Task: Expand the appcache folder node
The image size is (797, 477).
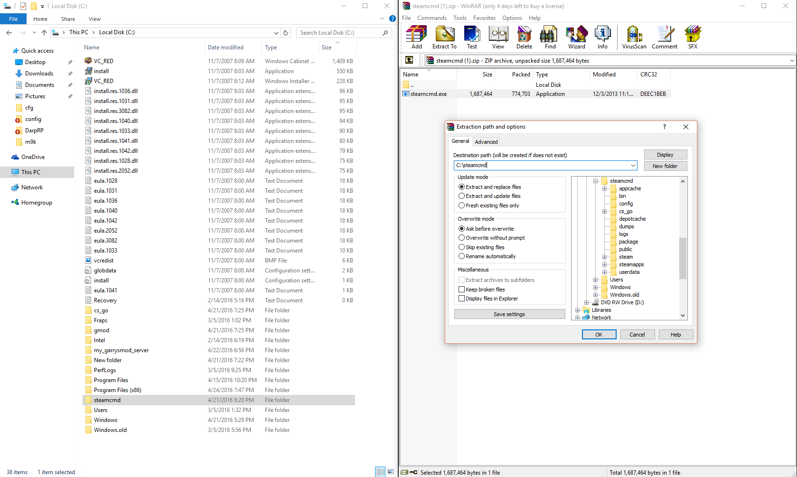Action: click(604, 188)
